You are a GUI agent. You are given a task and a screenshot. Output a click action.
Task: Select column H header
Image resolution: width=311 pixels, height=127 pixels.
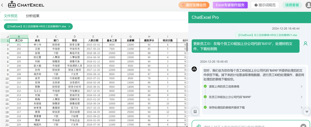point(149,36)
